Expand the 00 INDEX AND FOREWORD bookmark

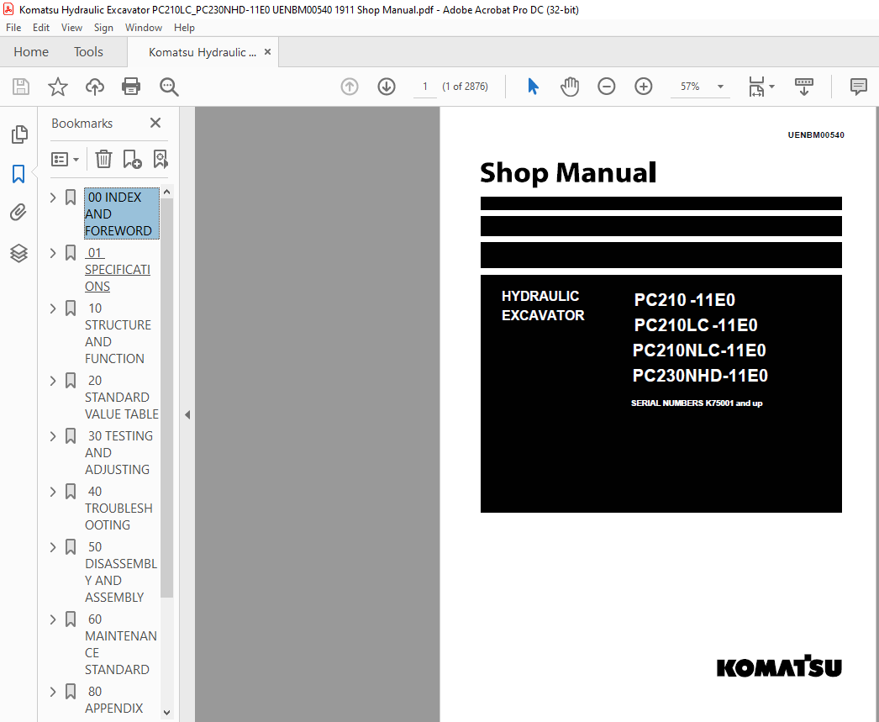pyautogui.click(x=53, y=198)
